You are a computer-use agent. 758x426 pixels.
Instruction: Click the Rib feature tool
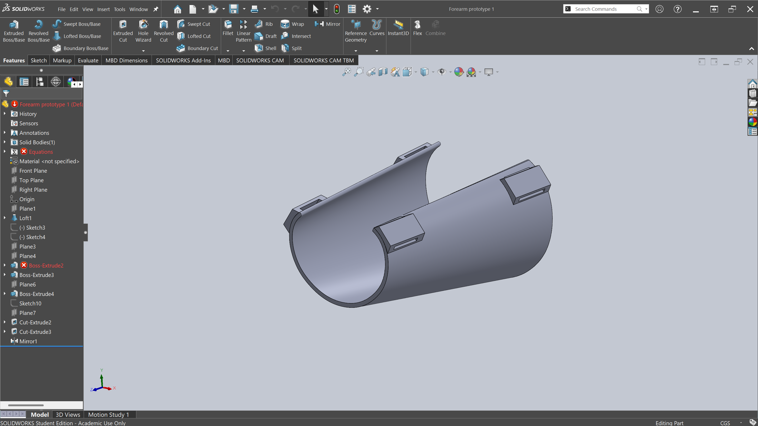point(264,24)
